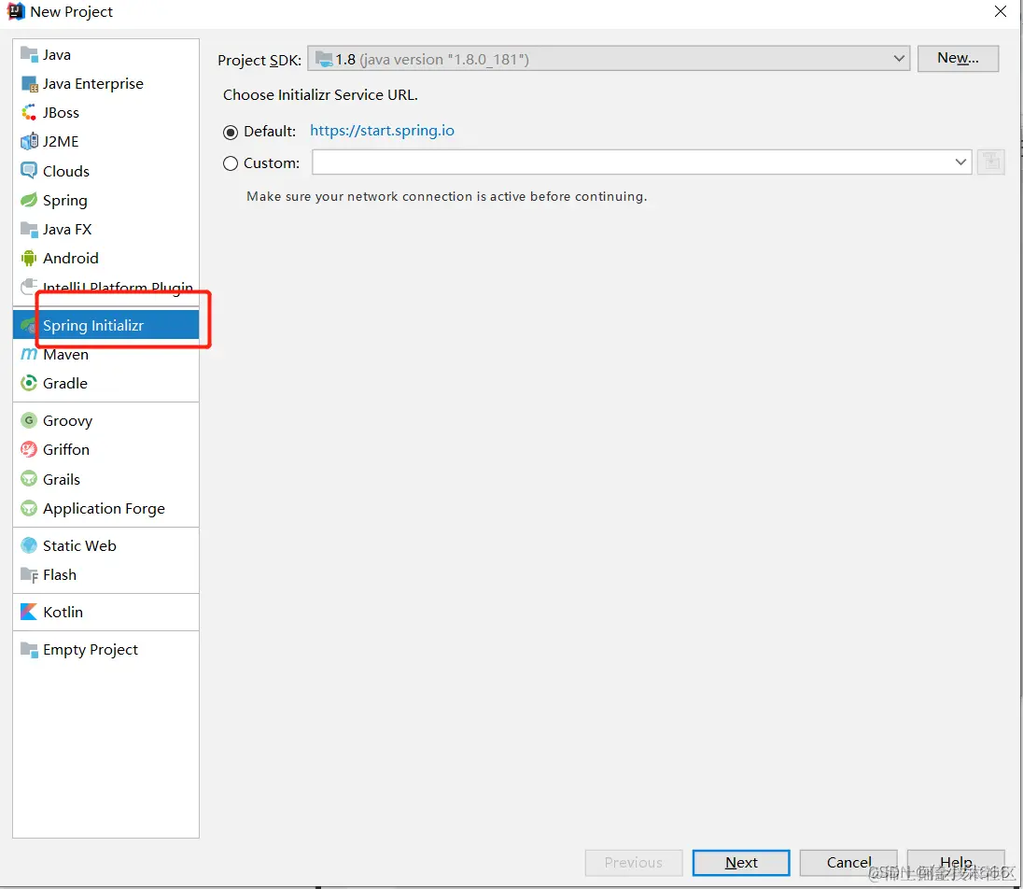The image size is (1023, 889).
Task: Click the Maven m icon
Action: pos(29,355)
